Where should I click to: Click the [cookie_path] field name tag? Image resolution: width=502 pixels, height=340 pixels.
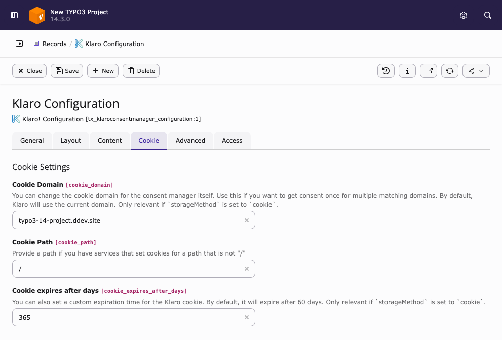click(x=75, y=242)
